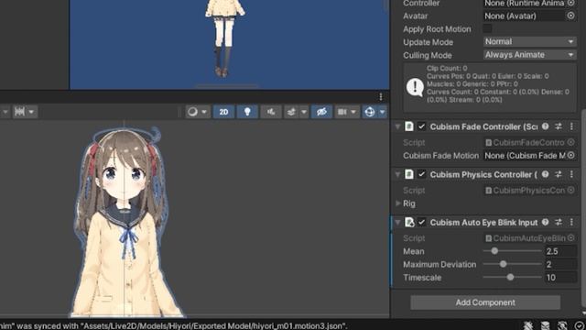Click the auto-generate lighting status icon
Image resolution: width=586 pixels, height=330 pixels.
pyautogui.click(x=562, y=325)
